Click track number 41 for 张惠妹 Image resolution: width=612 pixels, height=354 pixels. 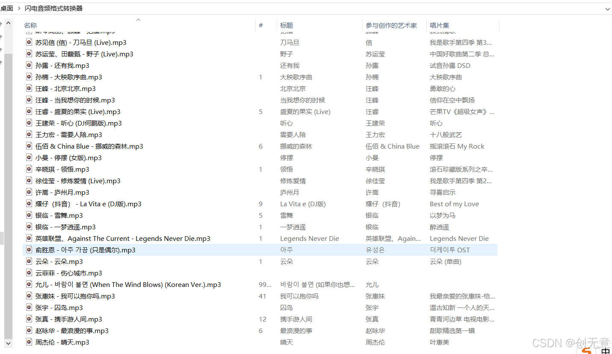point(263,296)
